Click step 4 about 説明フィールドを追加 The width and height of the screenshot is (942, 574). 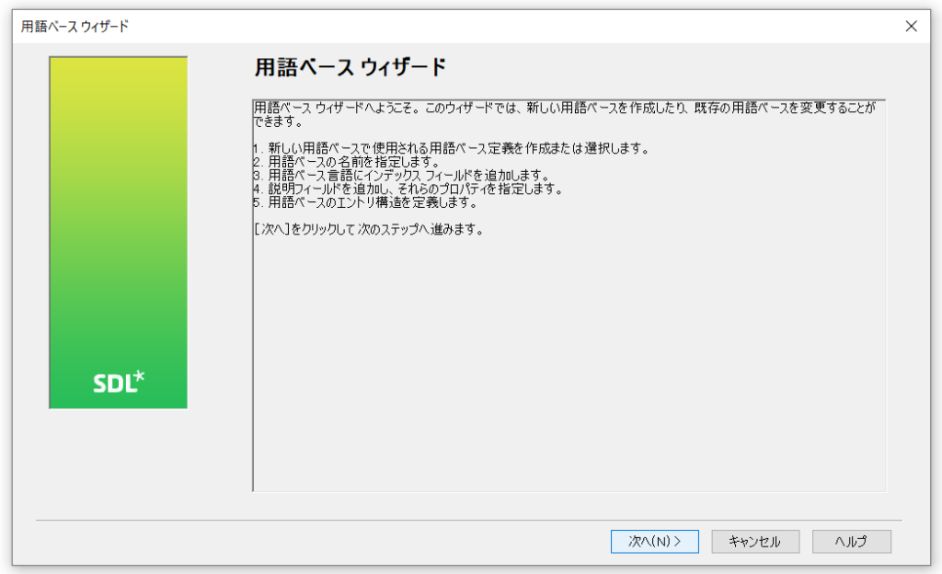pos(408,189)
